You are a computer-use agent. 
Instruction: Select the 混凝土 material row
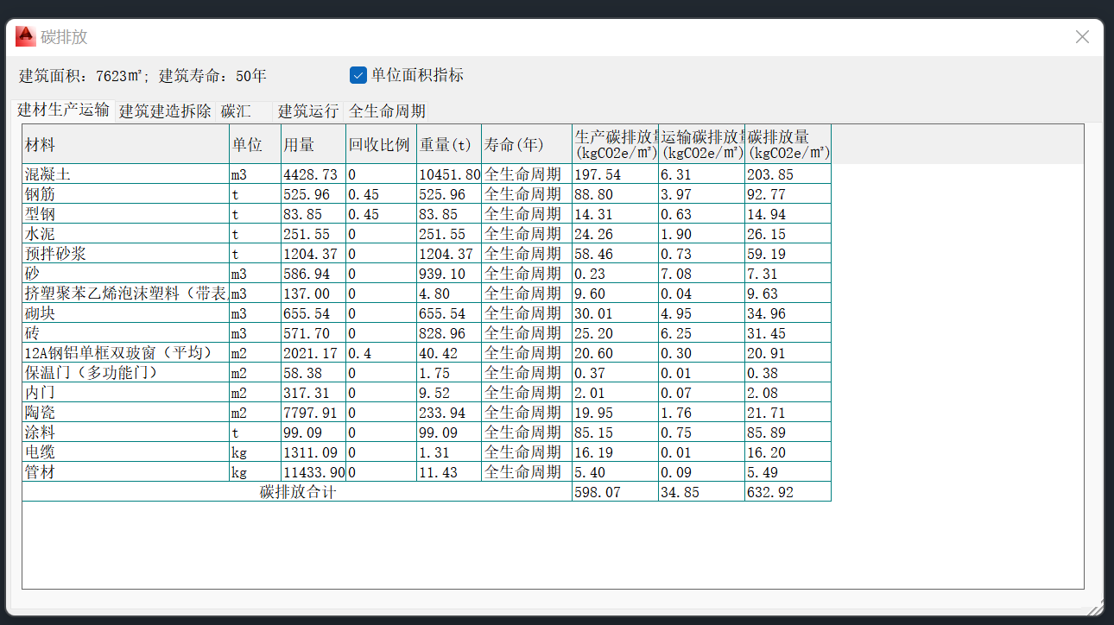[125, 174]
